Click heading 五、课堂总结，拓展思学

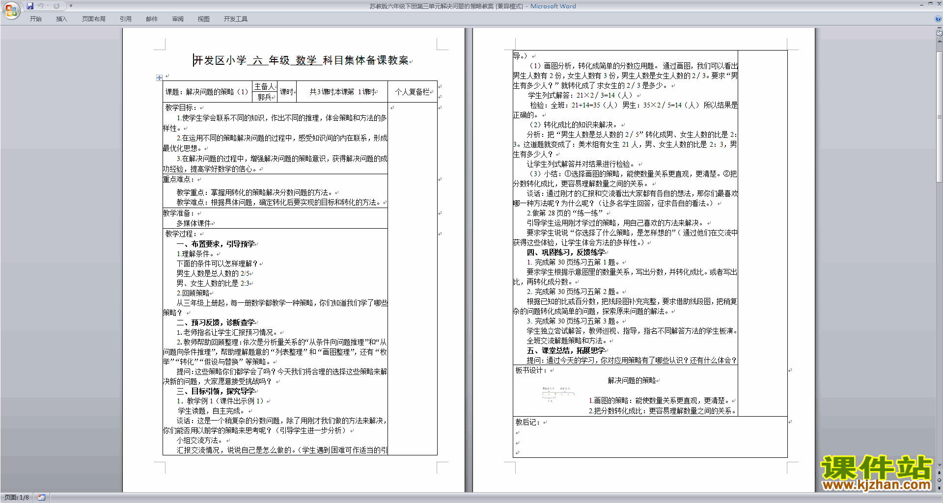(x=566, y=350)
